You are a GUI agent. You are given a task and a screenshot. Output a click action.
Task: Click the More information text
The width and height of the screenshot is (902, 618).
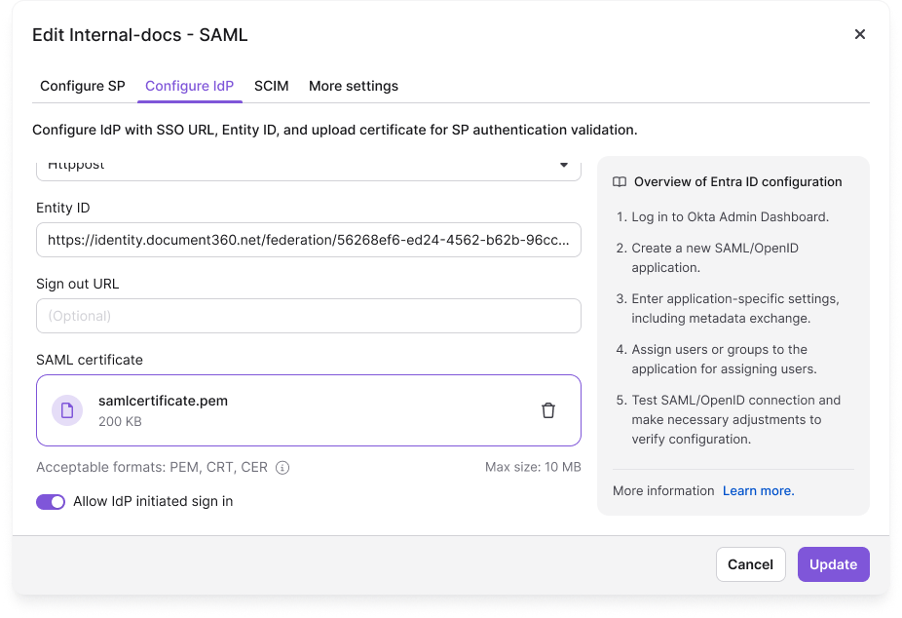(x=663, y=491)
